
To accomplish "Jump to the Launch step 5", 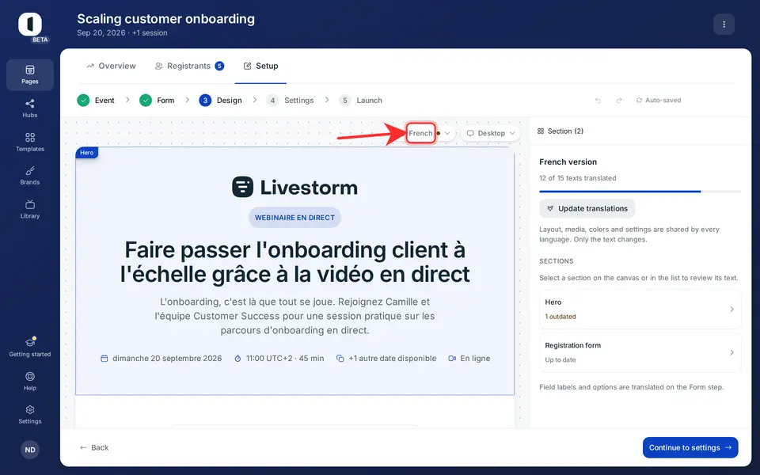I will 361,101.
